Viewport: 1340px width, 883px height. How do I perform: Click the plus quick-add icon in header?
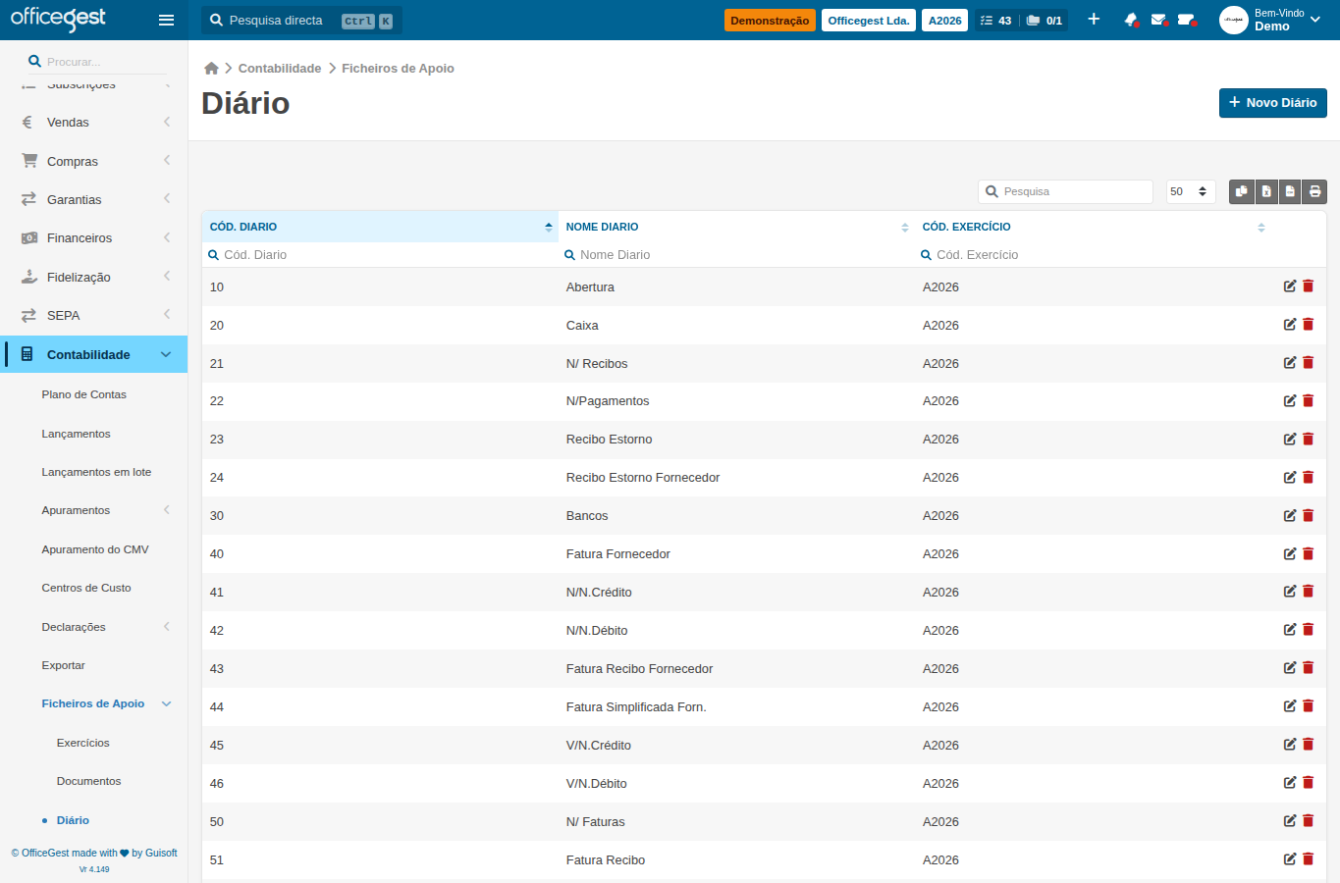click(1094, 20)
